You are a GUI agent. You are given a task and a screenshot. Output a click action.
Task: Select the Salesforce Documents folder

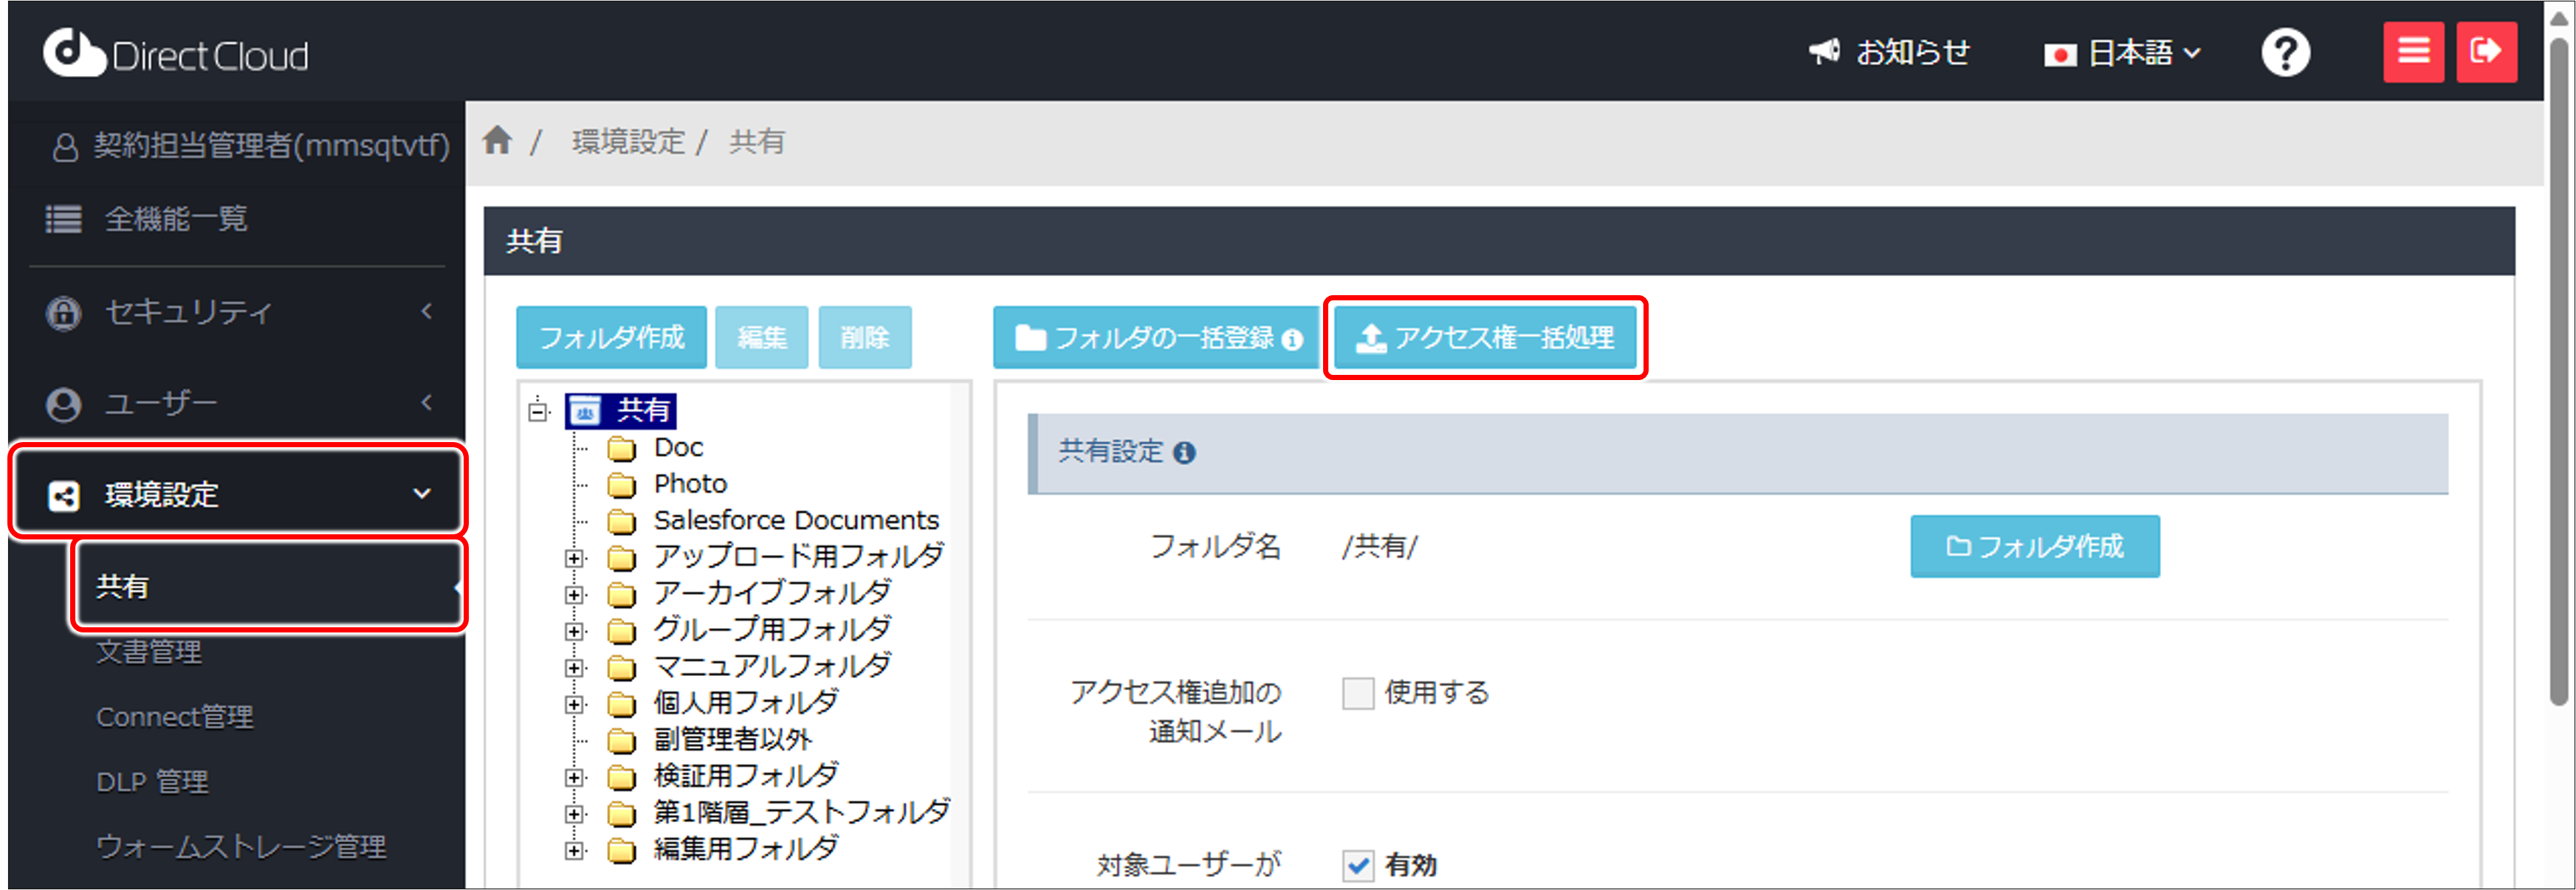(795, 520)
